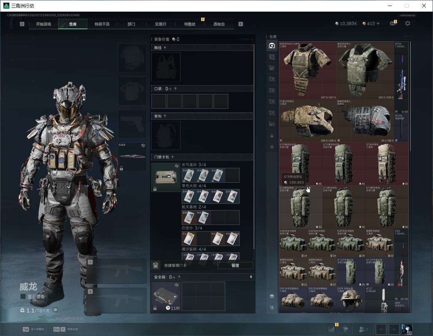The width and height of the screenshot is (433, 336).
Task: Click the quick manage keycard icon
Action: (155, 265)
